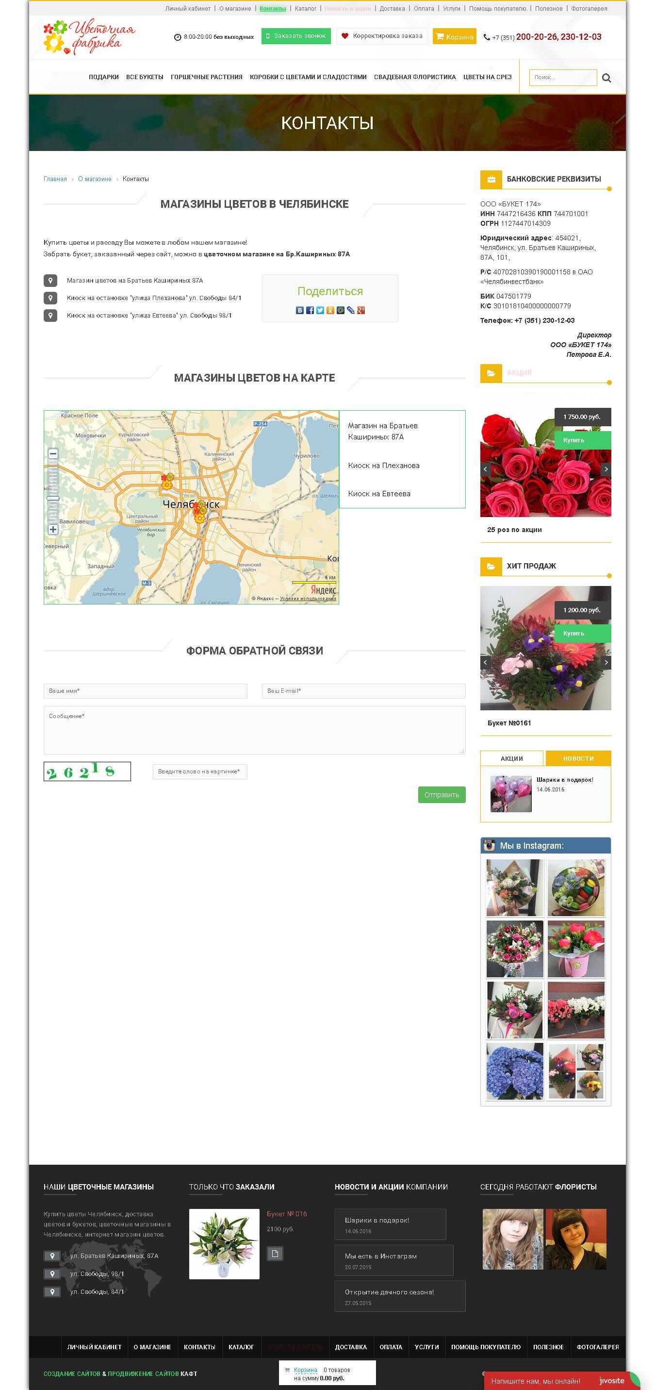
Task: Share via Odnoklassniki icon
Action: pyautogui.click(x=330, y=310)
